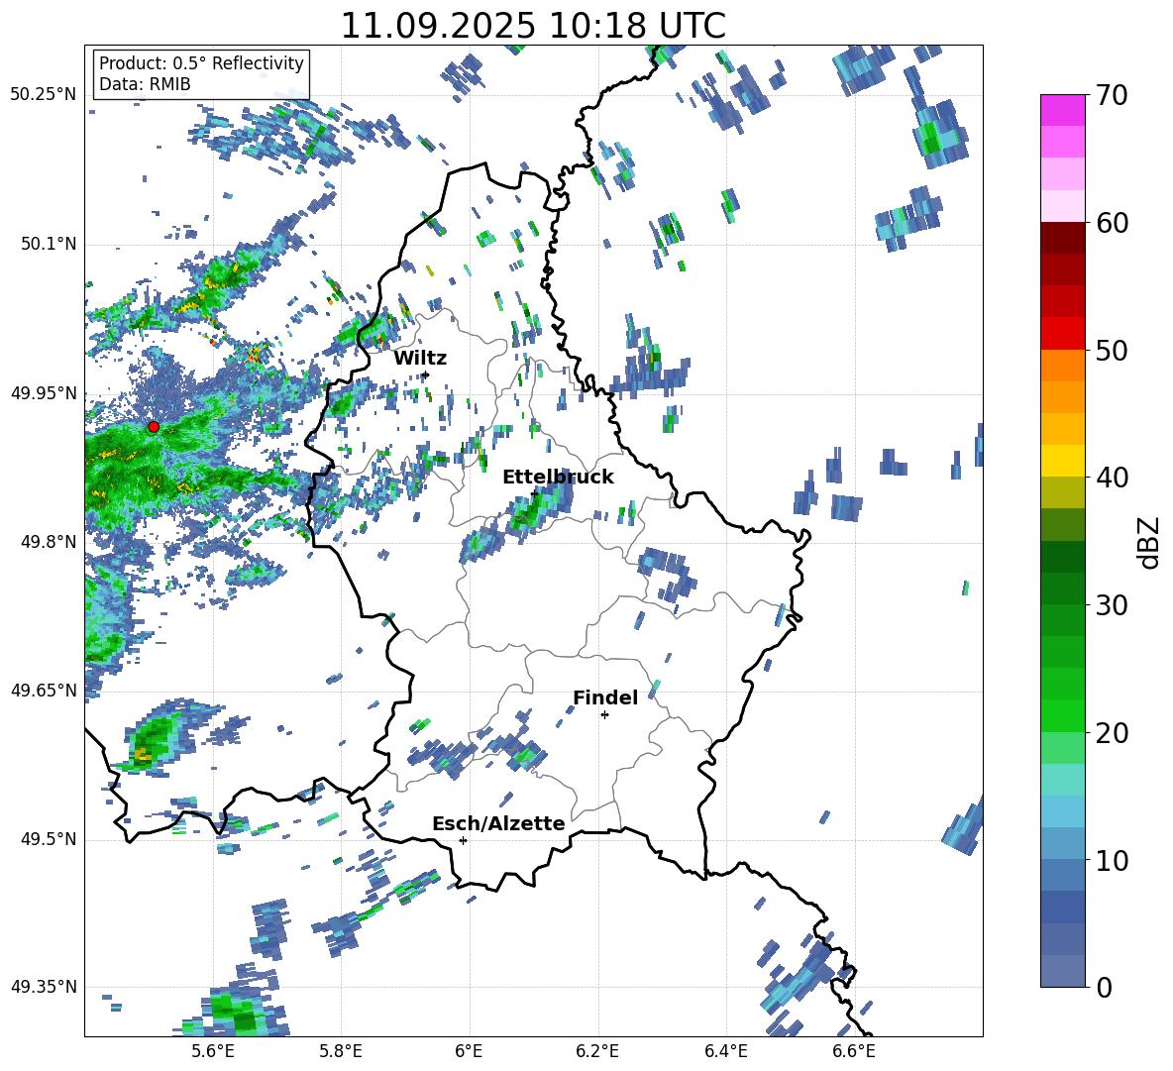Click the bright green colorbar segment at 20
Screen dimensions: 1173x1071
[x=1063, y=715]
